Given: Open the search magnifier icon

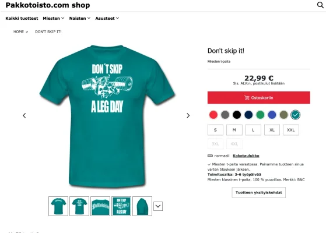Looking at the screenshot, I should [x=320, y=5].
